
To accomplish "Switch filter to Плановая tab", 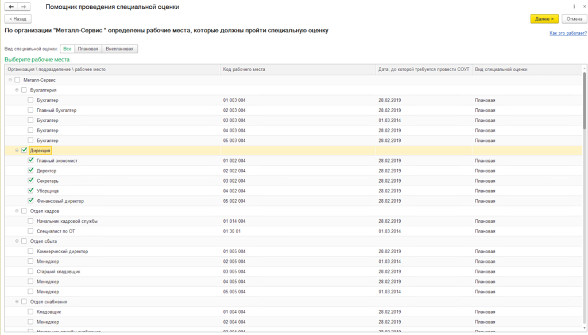I will (88, 49).
